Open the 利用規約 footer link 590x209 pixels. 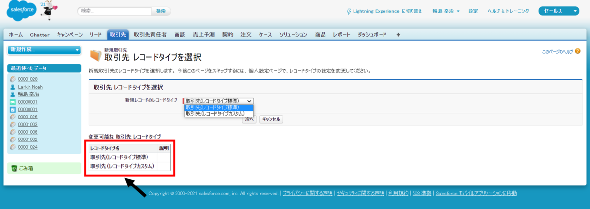398,193
